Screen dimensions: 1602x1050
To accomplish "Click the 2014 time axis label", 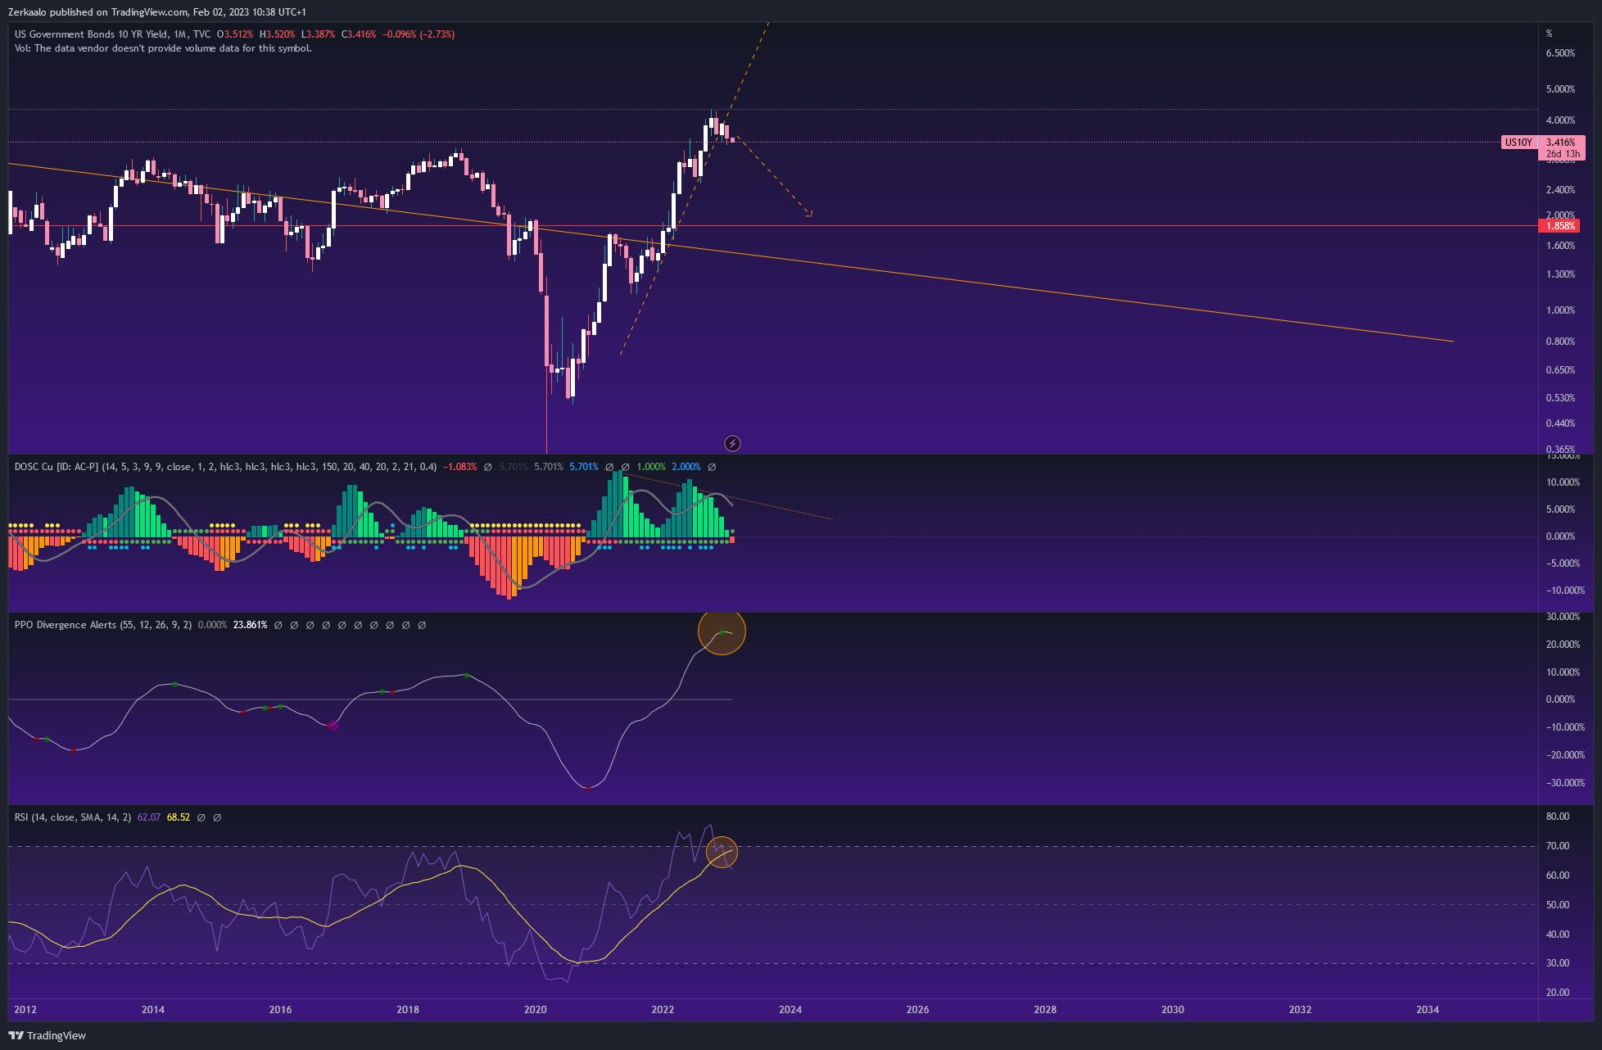I will (x=153, y=1009).
